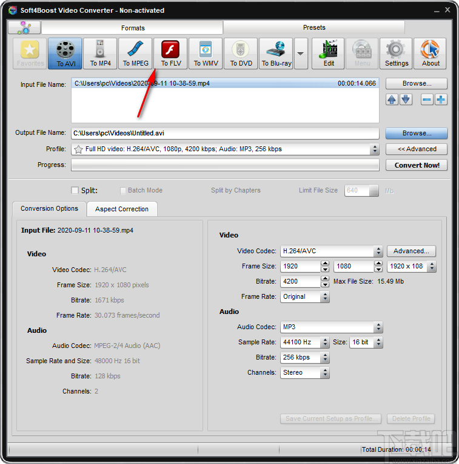Viewport: 459px width, 464px height.
Task: Select the To WMV format
Action: coord(206,53)
